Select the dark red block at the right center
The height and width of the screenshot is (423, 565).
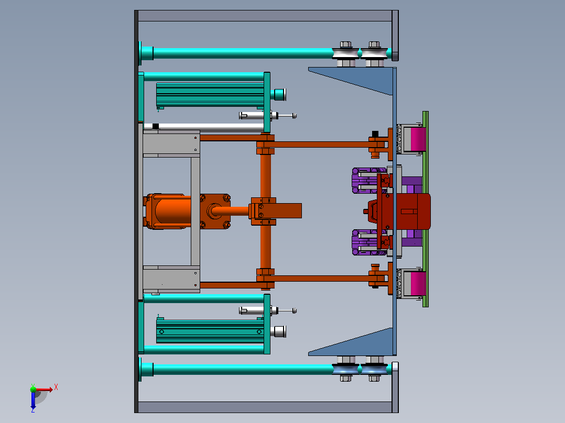click(x=412, y=211)
